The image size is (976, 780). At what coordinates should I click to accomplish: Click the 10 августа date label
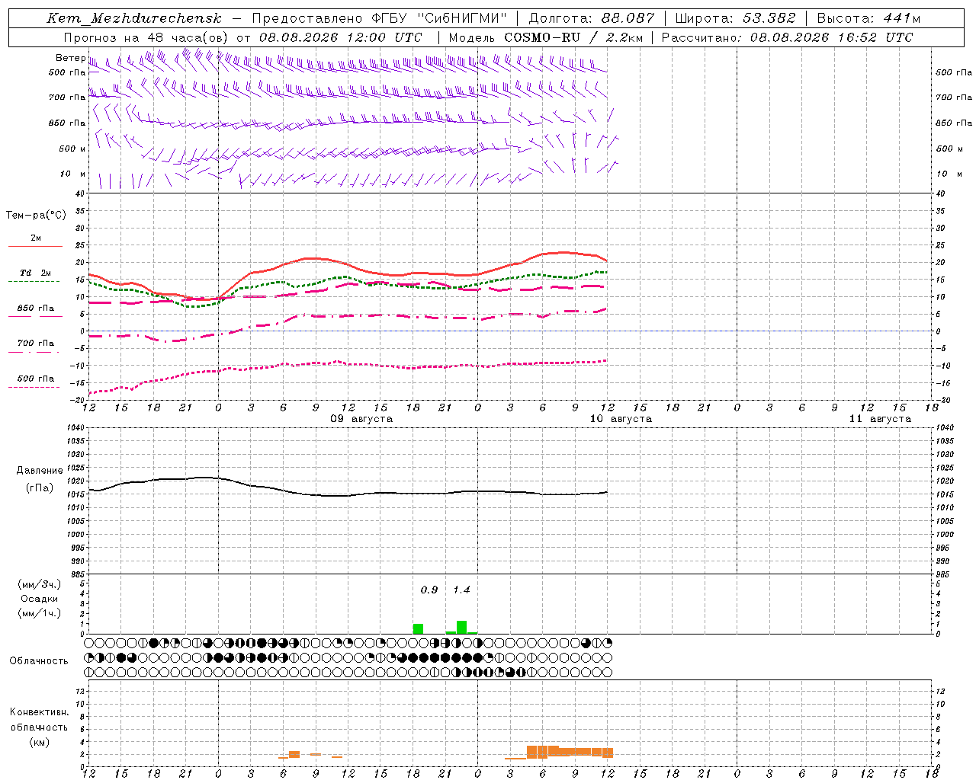pyautogui.click(x=621, y=419)
